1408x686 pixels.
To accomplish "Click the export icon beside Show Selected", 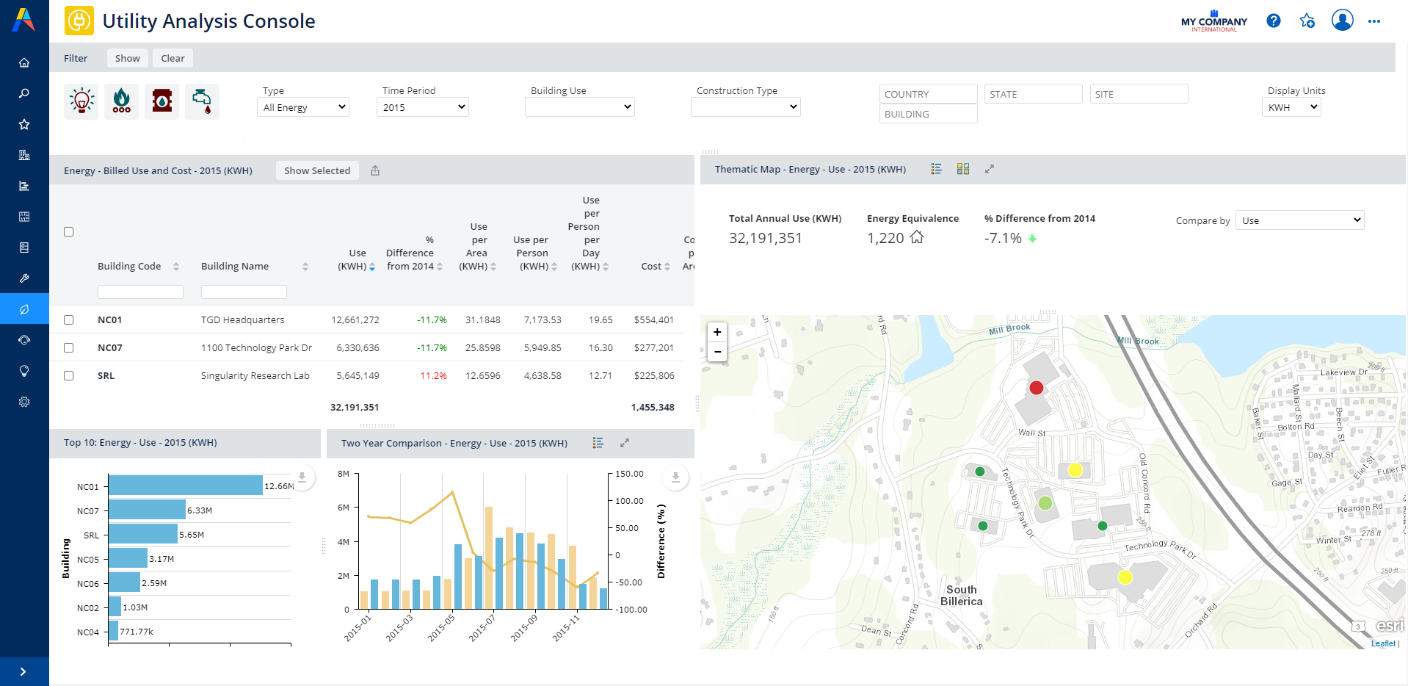I will (x=375, y=170).
